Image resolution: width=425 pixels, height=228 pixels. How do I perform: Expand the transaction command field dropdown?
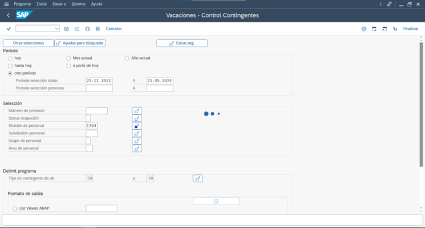point(56,29)
